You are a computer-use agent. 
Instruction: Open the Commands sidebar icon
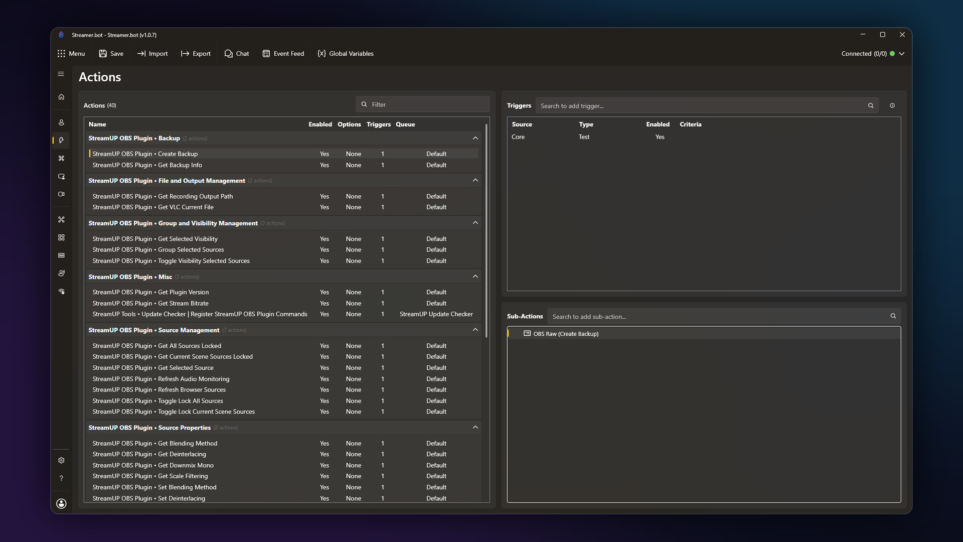[x=61, y=158]
